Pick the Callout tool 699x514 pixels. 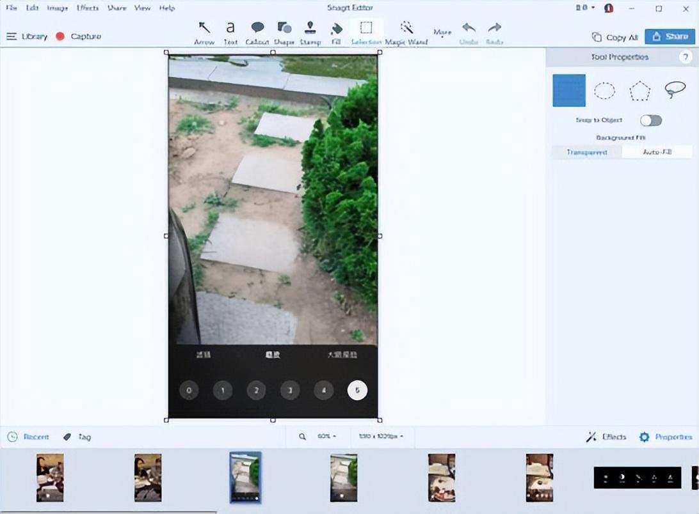[x=257, y=33]
